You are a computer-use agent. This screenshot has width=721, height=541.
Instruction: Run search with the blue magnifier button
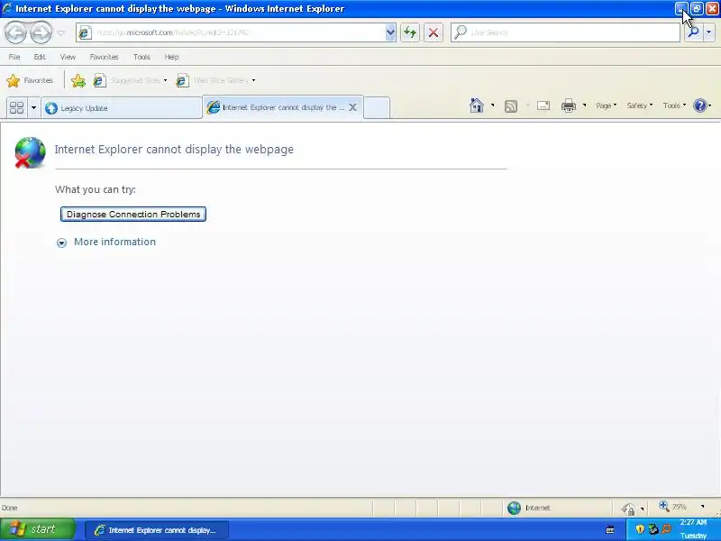coord(693,32)
